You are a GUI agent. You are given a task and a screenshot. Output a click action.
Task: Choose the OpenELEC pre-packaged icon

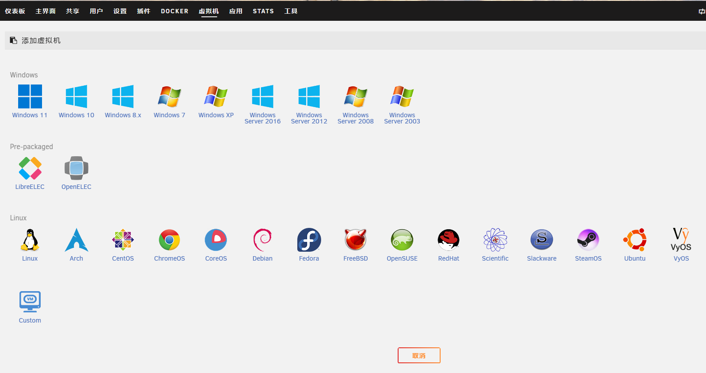76,168
